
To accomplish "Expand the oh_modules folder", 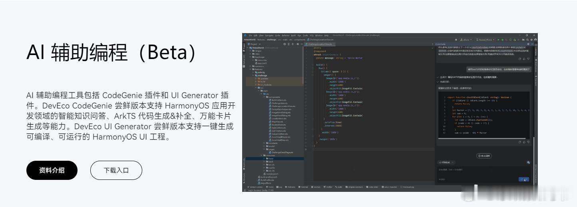I will (256, 85).
